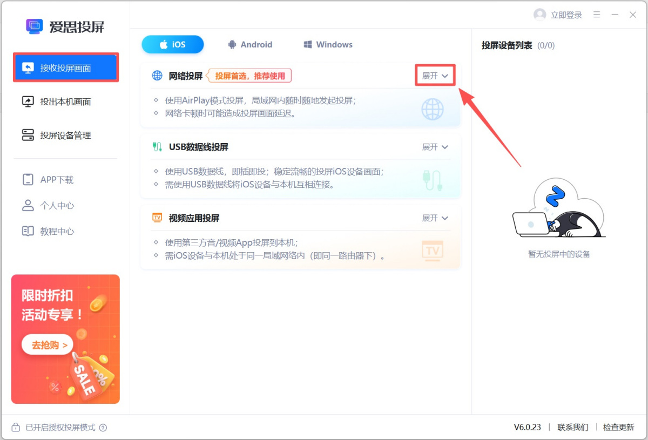
Task: Switch to the Android tab
Action: click(x=249, y=45)
